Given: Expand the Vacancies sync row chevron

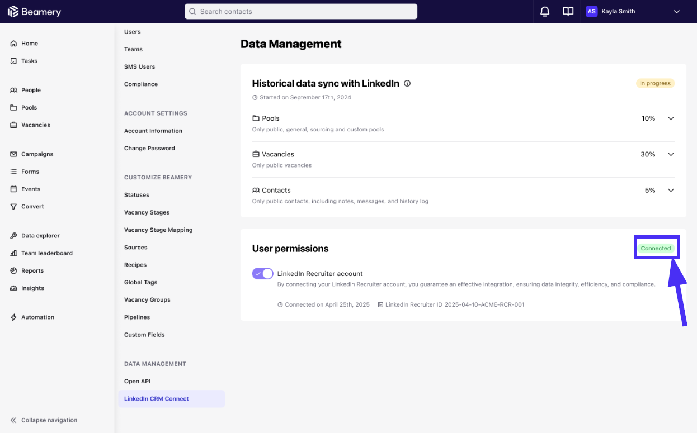Looking at the screenshot, I should point(671,154).
